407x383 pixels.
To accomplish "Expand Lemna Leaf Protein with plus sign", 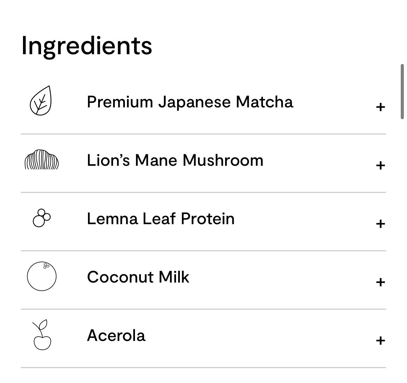I will [381, 223].
